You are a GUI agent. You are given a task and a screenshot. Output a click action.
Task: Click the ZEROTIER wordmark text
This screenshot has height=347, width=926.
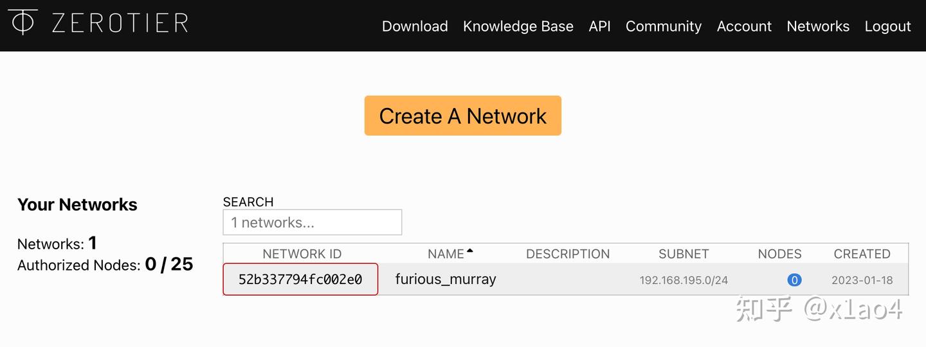(x=120, y=23)
